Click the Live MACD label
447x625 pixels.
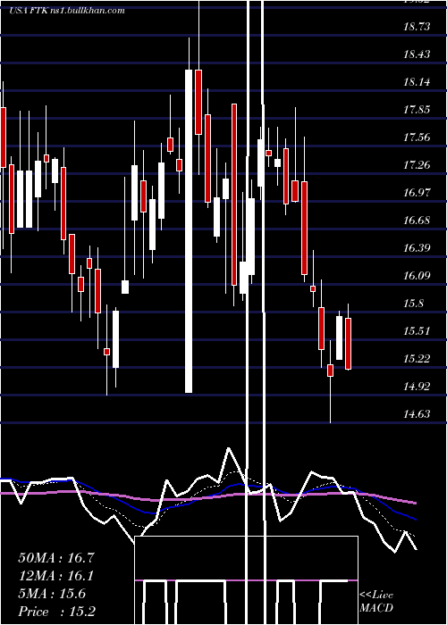coord(376,602)
